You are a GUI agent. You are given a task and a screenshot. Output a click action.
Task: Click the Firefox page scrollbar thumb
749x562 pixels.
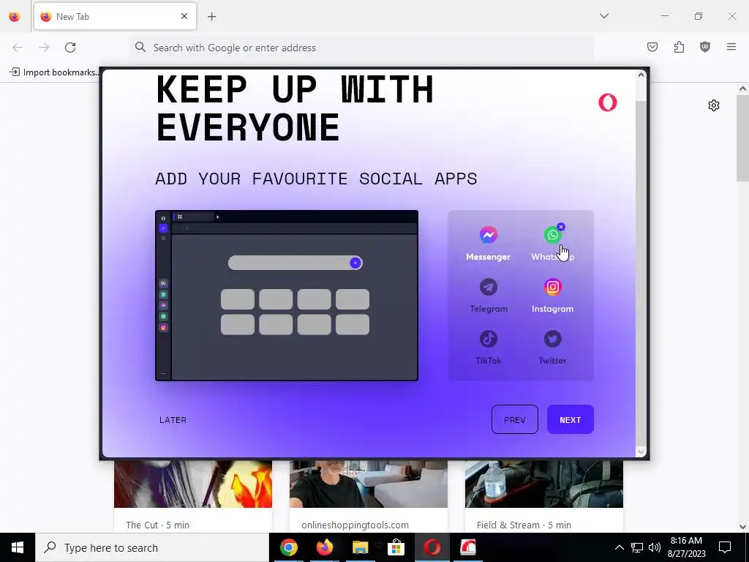click(x=742, y=138)
